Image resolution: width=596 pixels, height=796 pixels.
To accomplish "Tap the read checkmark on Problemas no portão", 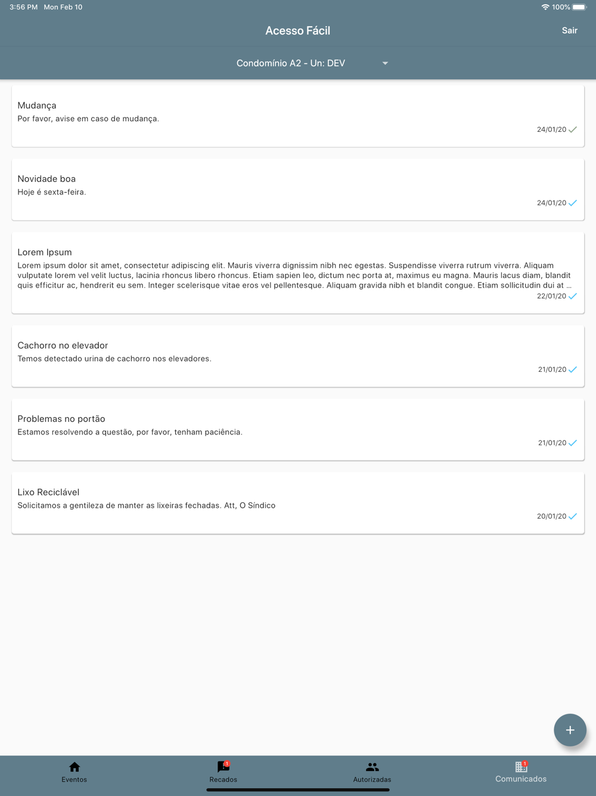I will pos(573,443).
